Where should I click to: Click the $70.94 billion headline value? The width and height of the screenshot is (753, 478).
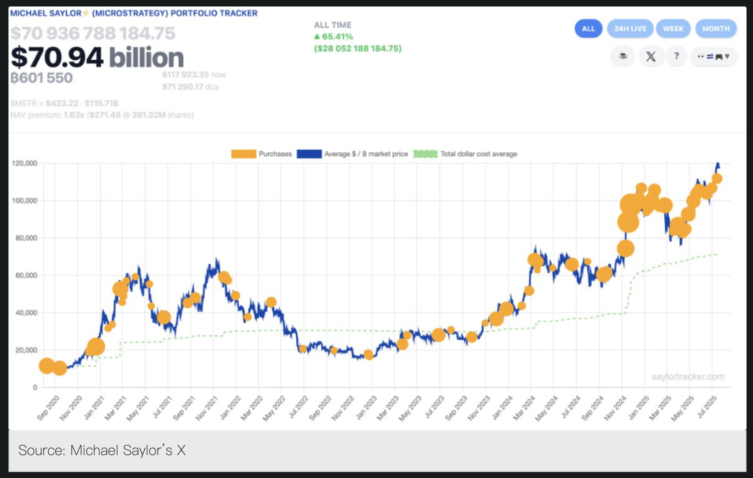(x=98, y=57)
